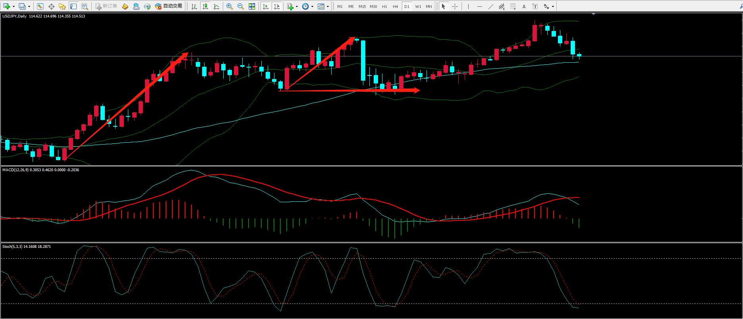Select the Fibonacci retracement tool
The image size is (743, 319).
click(x=513, y=6)
